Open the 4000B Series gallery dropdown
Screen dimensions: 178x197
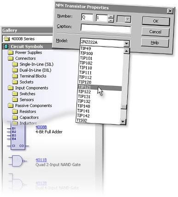pyautogui.click(x=28, y=39)
